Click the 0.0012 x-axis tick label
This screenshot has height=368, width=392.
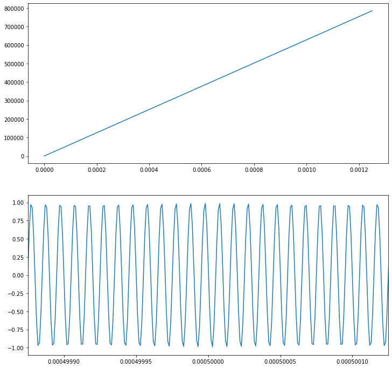pos(359,170)
